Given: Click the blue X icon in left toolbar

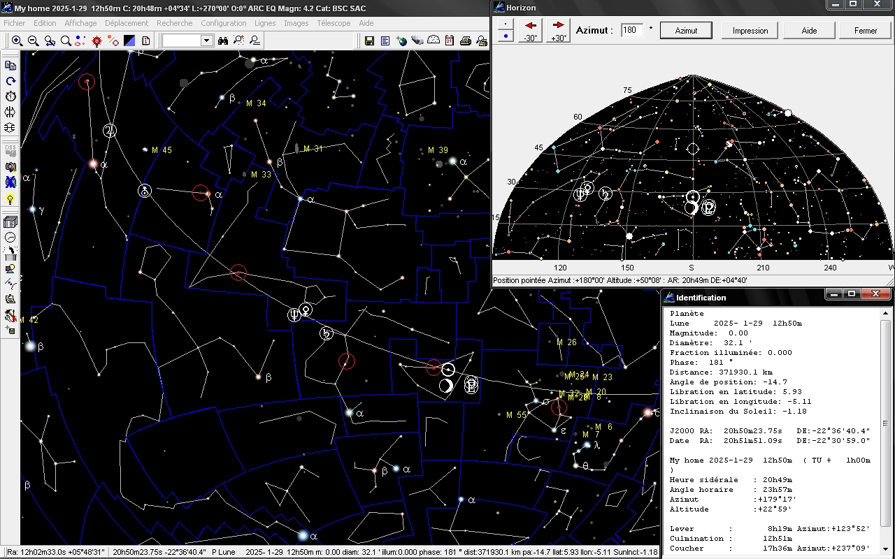Looking at the screenshot, I should 10,182.
